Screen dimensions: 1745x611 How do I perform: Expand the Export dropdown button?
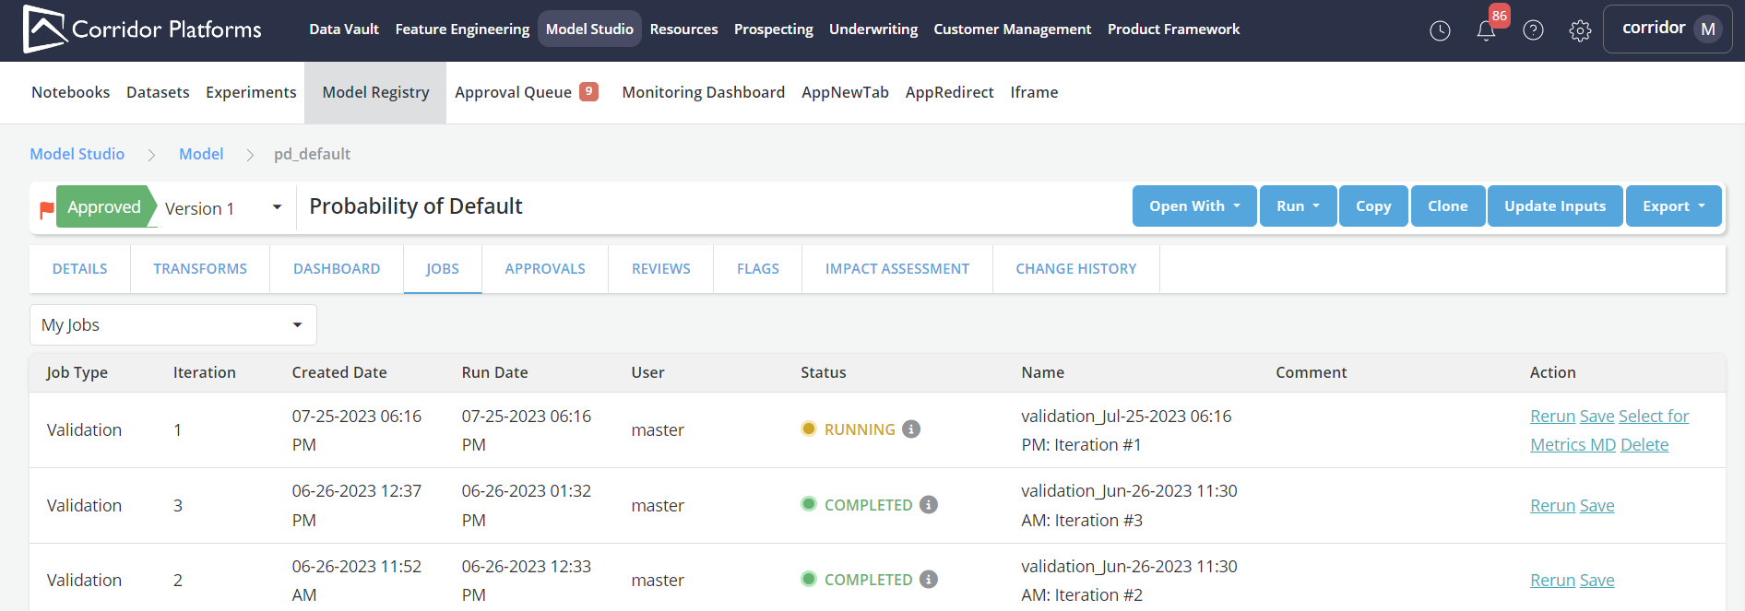click(1673, 206)
